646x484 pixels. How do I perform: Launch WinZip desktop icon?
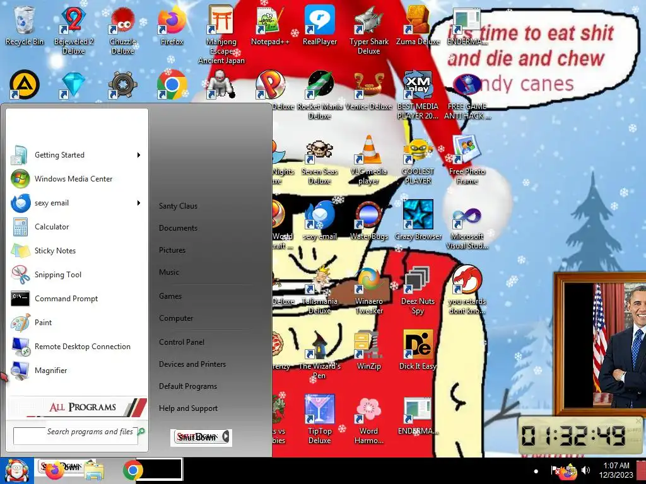click(368, 350)
